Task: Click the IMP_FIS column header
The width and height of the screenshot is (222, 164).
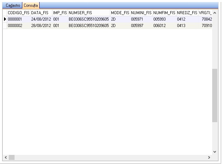Action: pyautogui.click(x=60, y=13)
